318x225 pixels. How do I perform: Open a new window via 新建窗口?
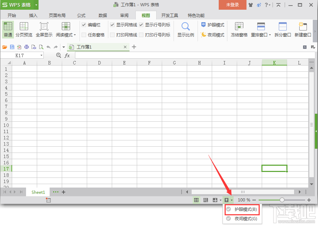coord(302,29)
